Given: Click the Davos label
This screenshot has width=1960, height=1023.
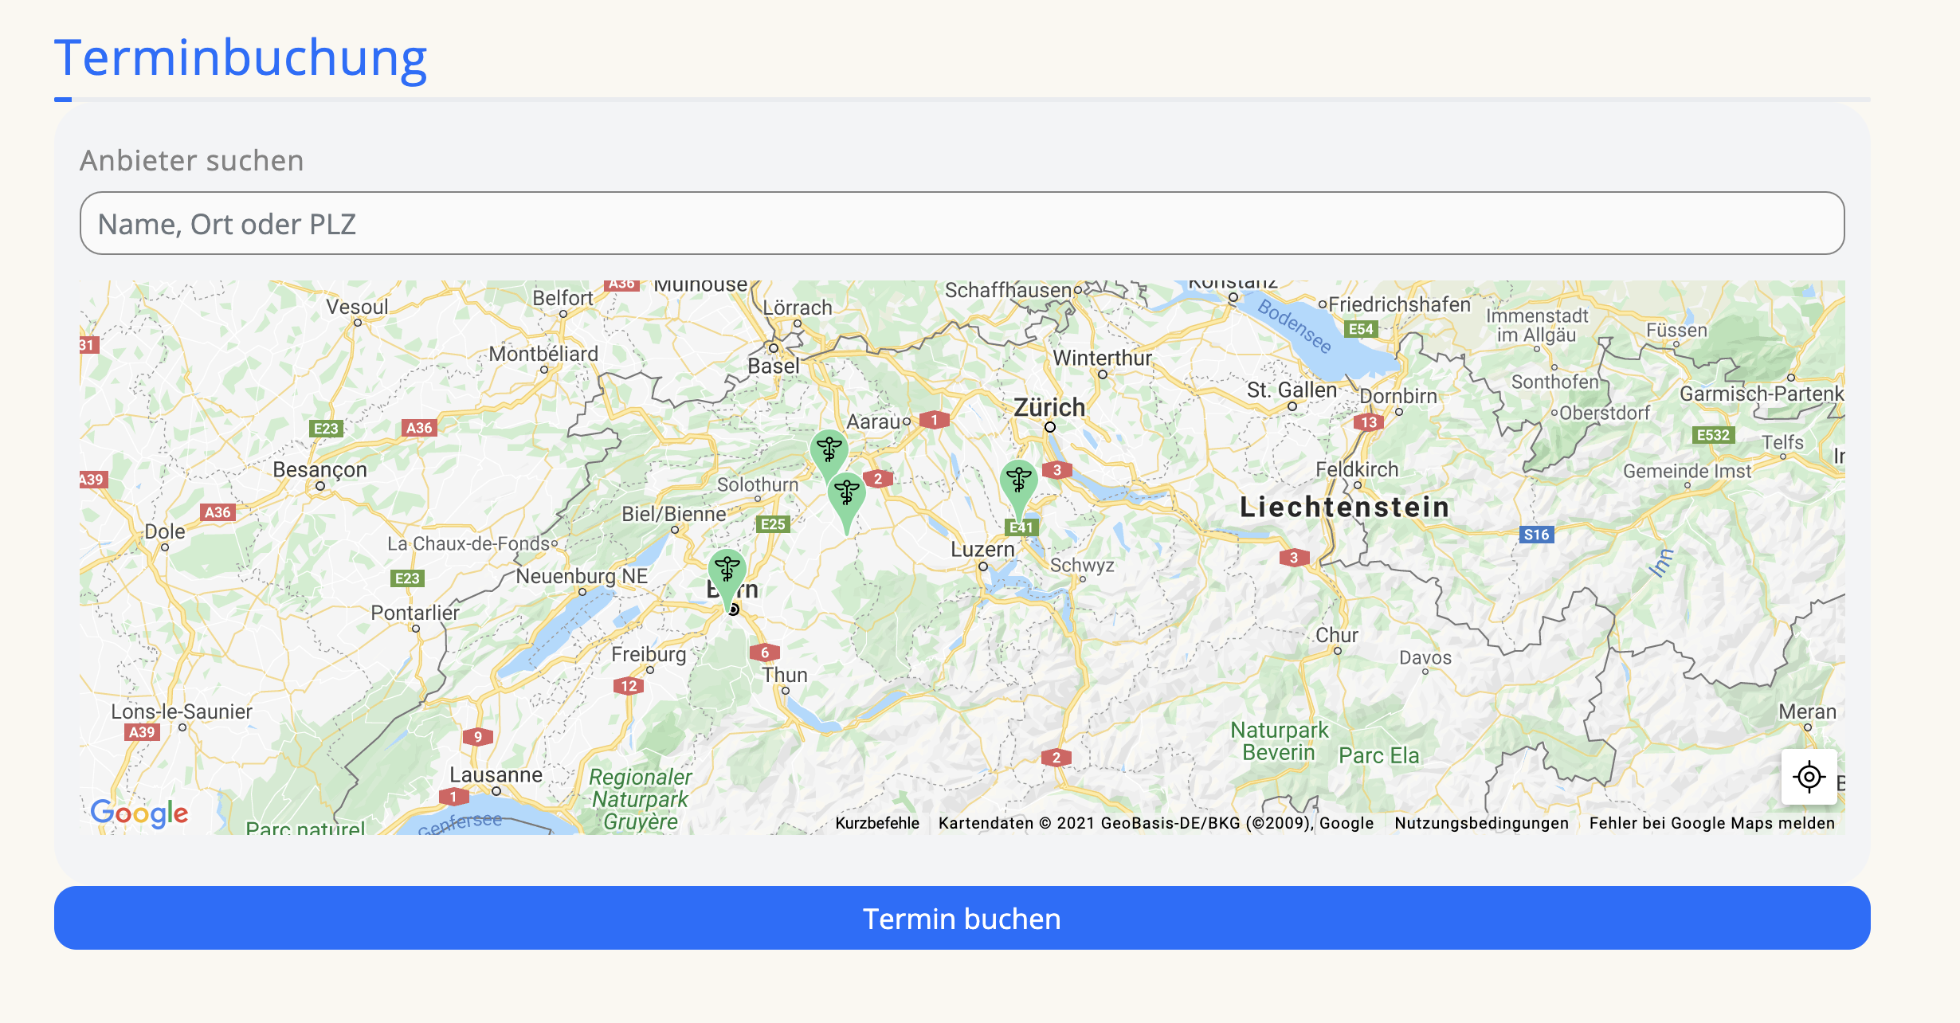Looking at the screenshot, I should click(1425, 657).
